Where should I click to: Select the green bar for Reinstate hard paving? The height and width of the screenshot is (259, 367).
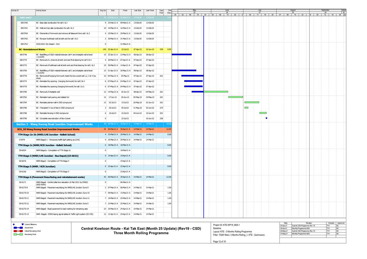click(236, 97)
